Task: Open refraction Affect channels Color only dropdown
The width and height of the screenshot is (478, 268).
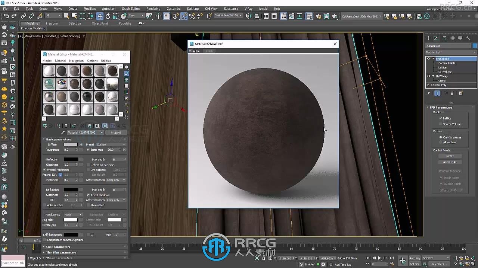Action: [x=116, y=200]
